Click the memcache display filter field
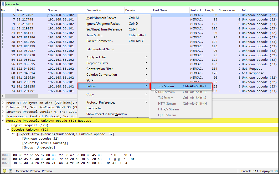 point(131,4)
